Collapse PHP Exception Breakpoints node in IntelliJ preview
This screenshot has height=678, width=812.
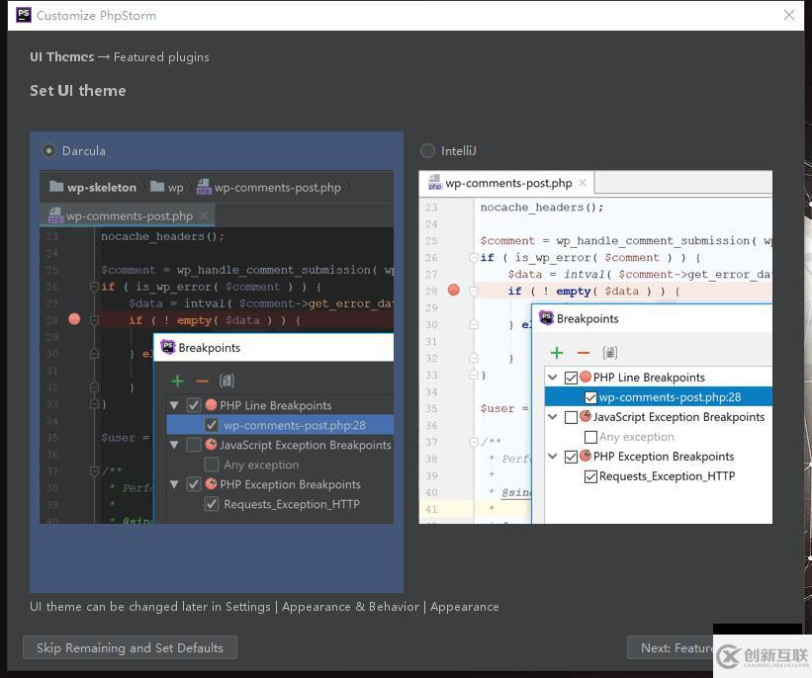point(554,457)
